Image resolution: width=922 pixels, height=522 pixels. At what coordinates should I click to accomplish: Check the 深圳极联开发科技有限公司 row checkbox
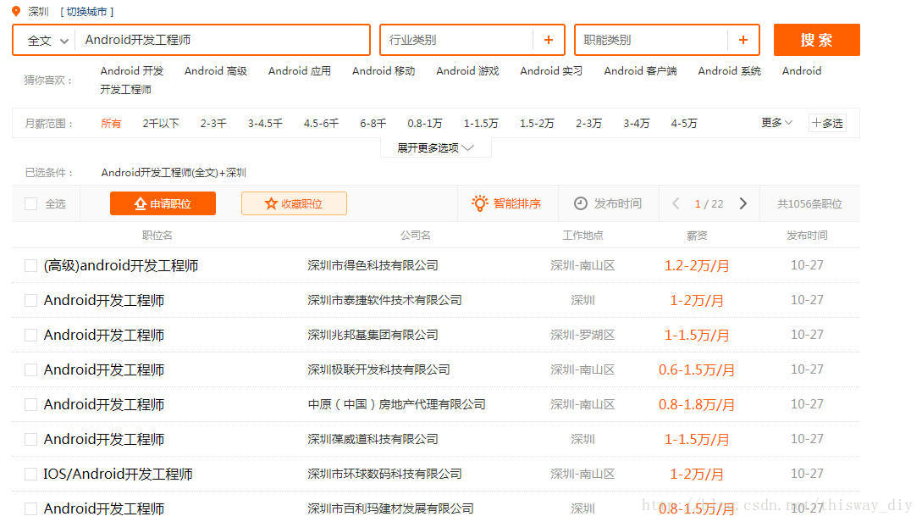[30, 370]
